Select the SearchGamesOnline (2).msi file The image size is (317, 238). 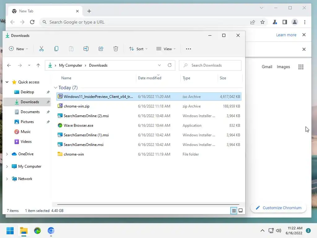click(149, 116)
